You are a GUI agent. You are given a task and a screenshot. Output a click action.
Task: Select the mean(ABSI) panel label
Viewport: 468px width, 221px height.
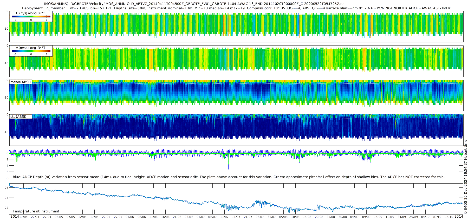coord(21,82)
